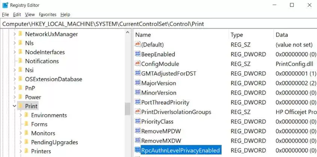Expand the NodeInterfaces key

pos(14,52)
